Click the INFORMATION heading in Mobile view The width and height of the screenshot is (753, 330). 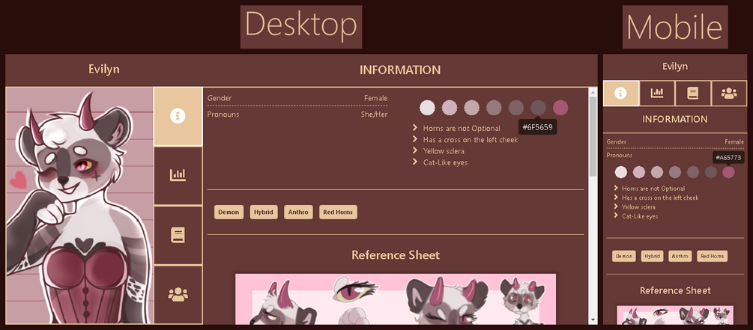[675, 119]
